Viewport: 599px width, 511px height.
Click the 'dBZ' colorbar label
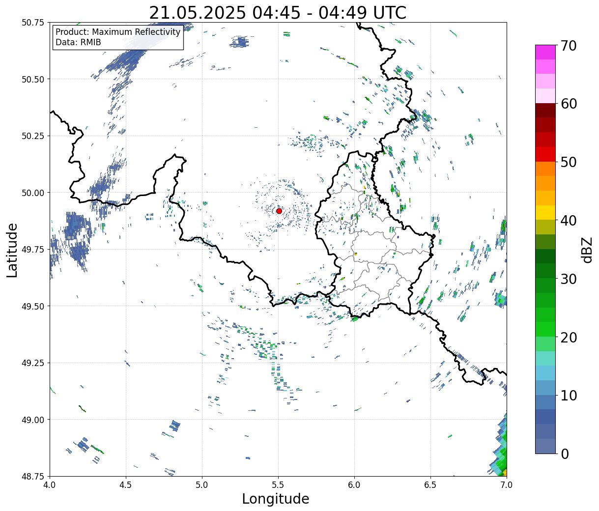pyautogui.click(x=587, y=250)
